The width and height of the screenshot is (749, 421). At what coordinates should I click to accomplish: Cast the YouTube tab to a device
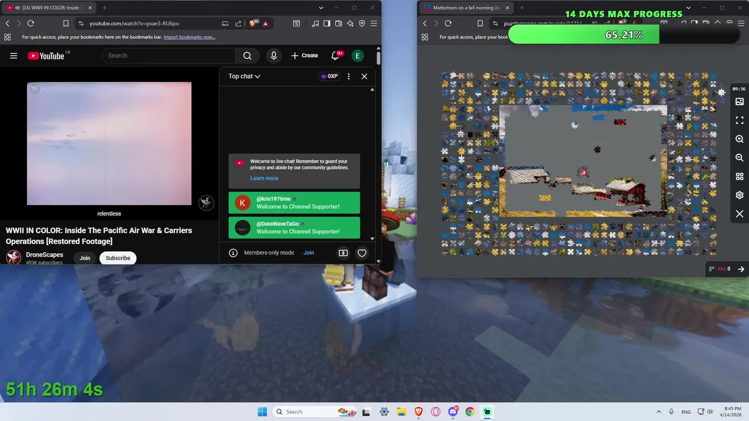click(225, 23)
